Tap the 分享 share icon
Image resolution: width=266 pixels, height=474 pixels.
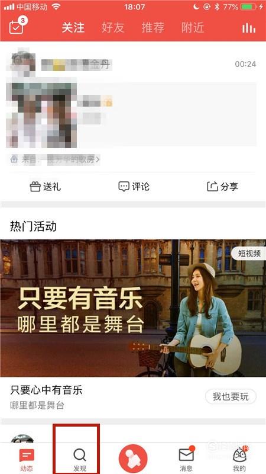[212, 187]
